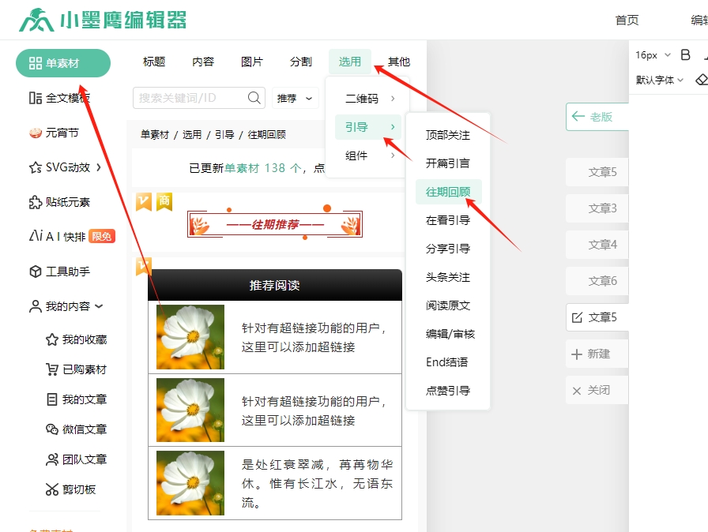Open the 元宵节 sidebar section
This screenshot has height=532, width=708.
pyautogui.click(x=54, y=133)
